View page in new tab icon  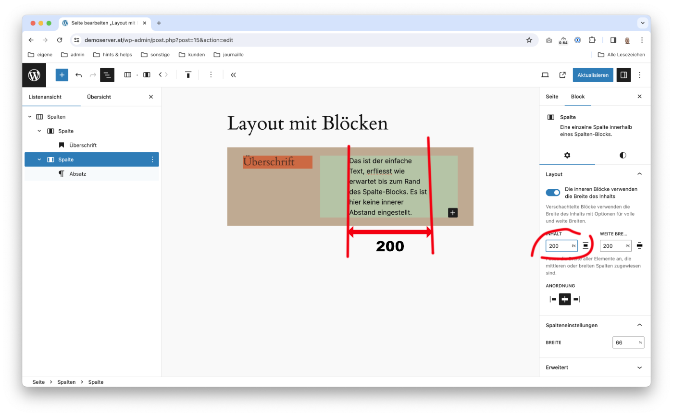562,75
